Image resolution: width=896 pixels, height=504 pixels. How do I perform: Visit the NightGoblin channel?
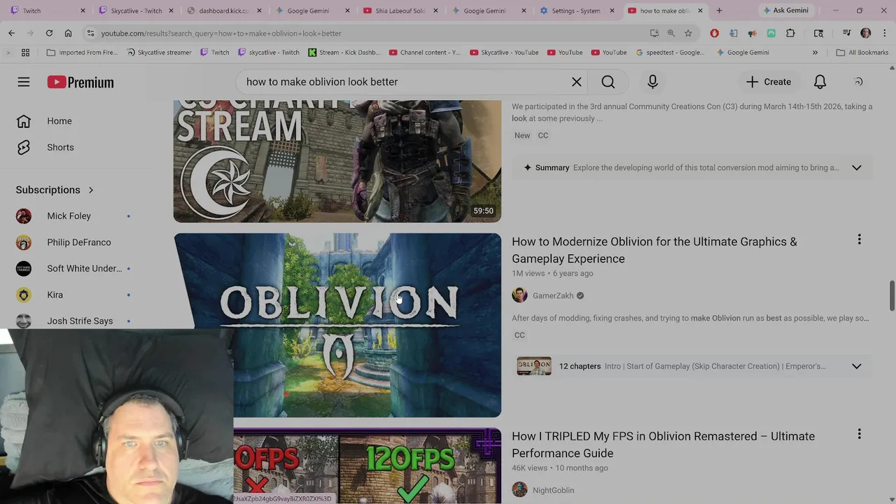click(x=553, y=490)
